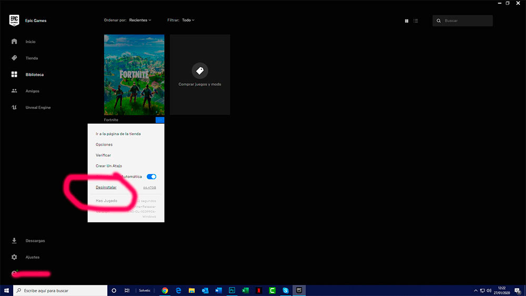Open Skype from the taskbar

point(286,290)
